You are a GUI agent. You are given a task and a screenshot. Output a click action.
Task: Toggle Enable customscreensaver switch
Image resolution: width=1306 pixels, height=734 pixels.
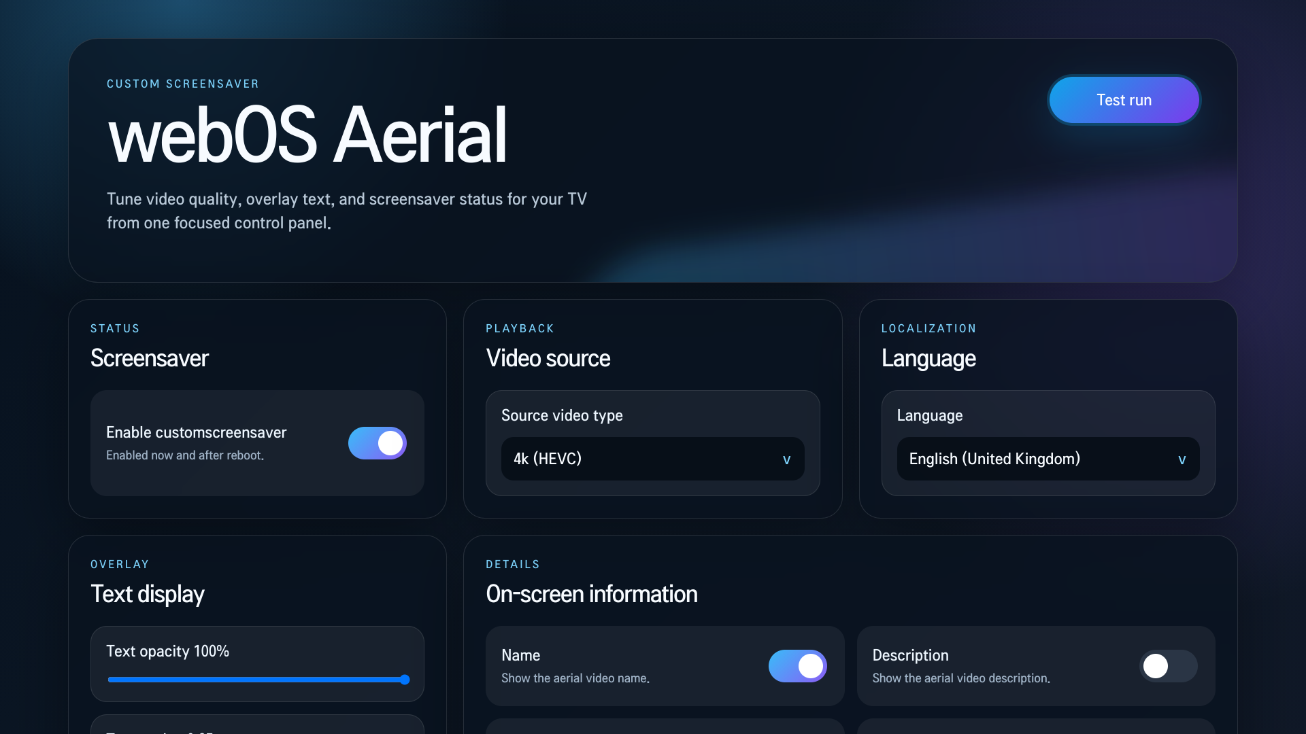click(x=378, y=443)
